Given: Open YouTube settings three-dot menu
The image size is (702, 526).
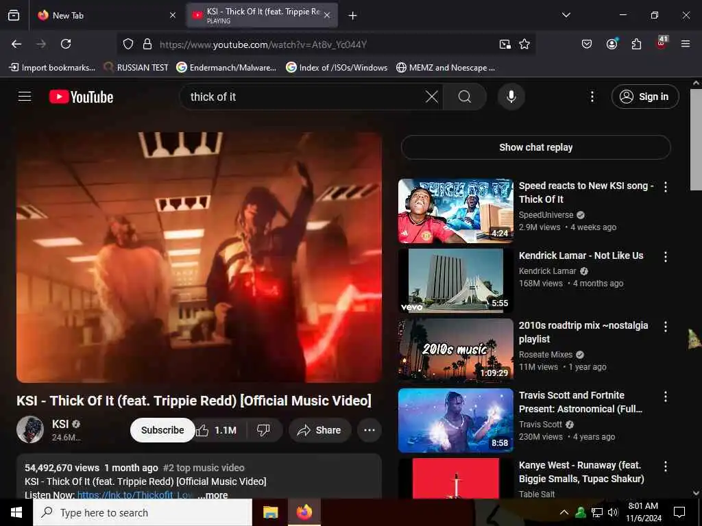Looking at the screenshot, I should tap(592, 97).
